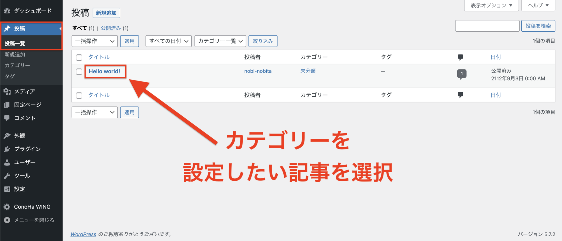Click the Dashboard gauge icon in sidebar
Viewport: 562px width, 241px height.
tap(7, 11)
